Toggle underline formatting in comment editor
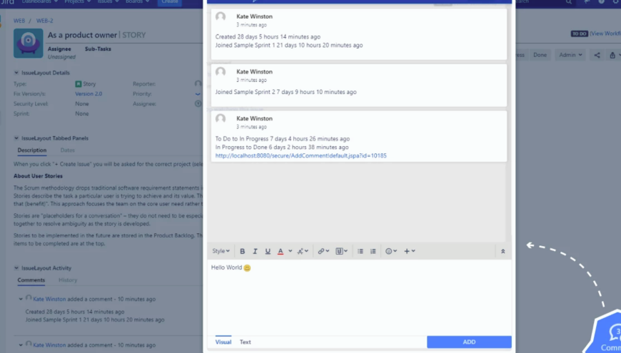The image size is (621, 353). coord(268,251)
